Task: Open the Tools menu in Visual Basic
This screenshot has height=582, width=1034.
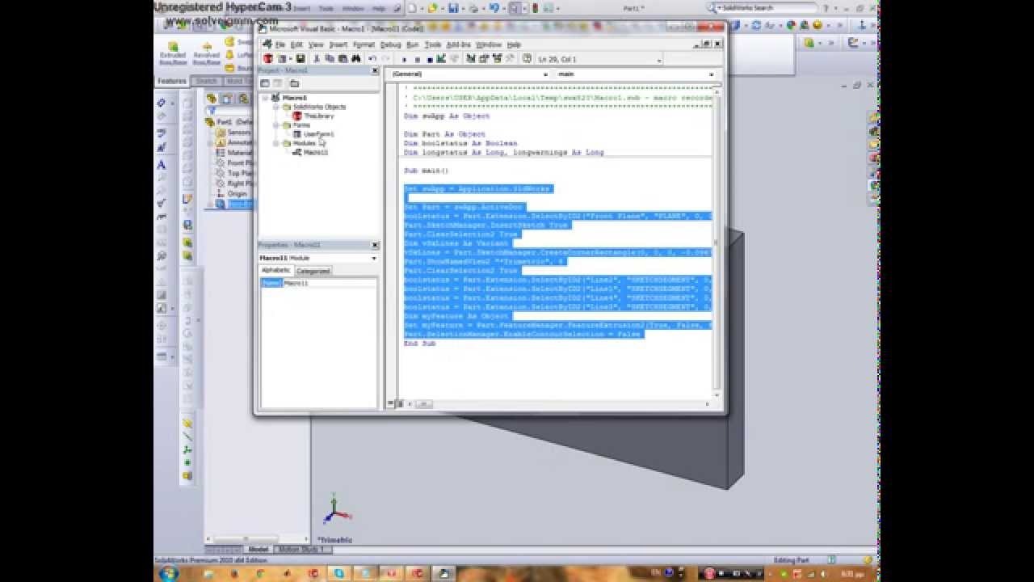Action: click(x=433, y=45)
